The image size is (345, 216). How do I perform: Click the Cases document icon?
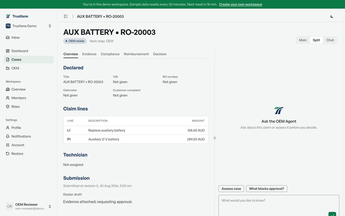(x=8, y=60)
